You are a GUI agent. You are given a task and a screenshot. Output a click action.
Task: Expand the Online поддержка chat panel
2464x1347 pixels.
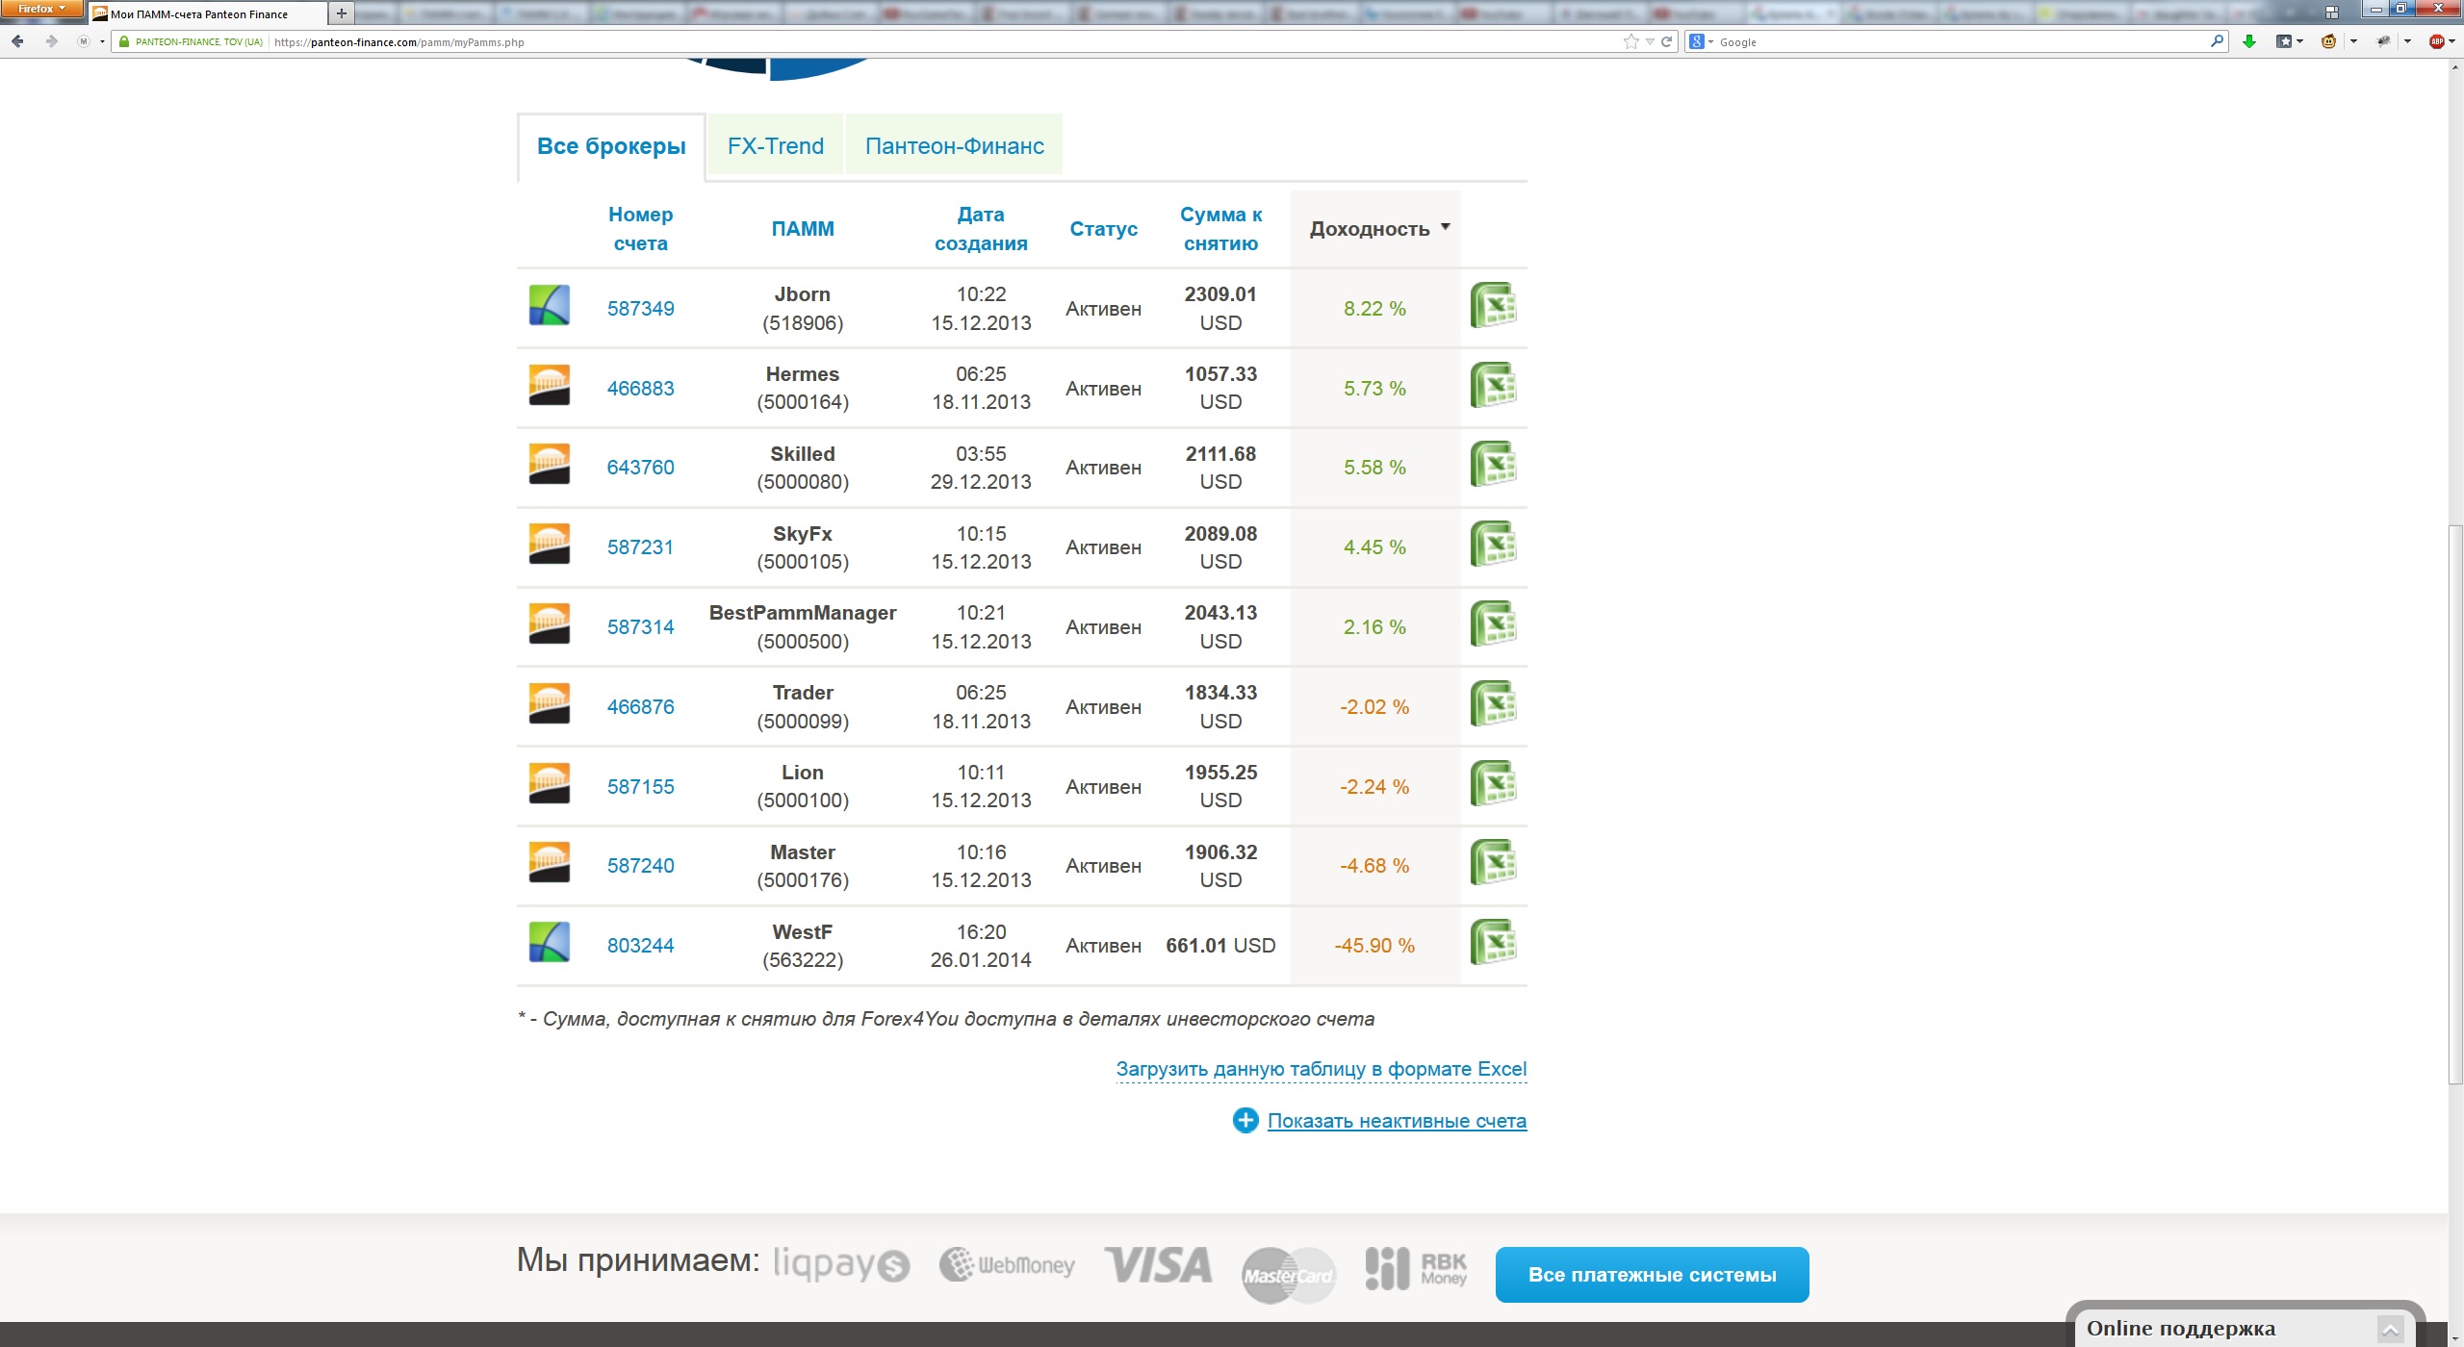[x=2389, y=1330]
